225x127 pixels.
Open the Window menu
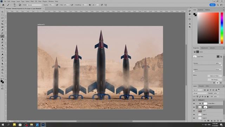click(51, 1)
